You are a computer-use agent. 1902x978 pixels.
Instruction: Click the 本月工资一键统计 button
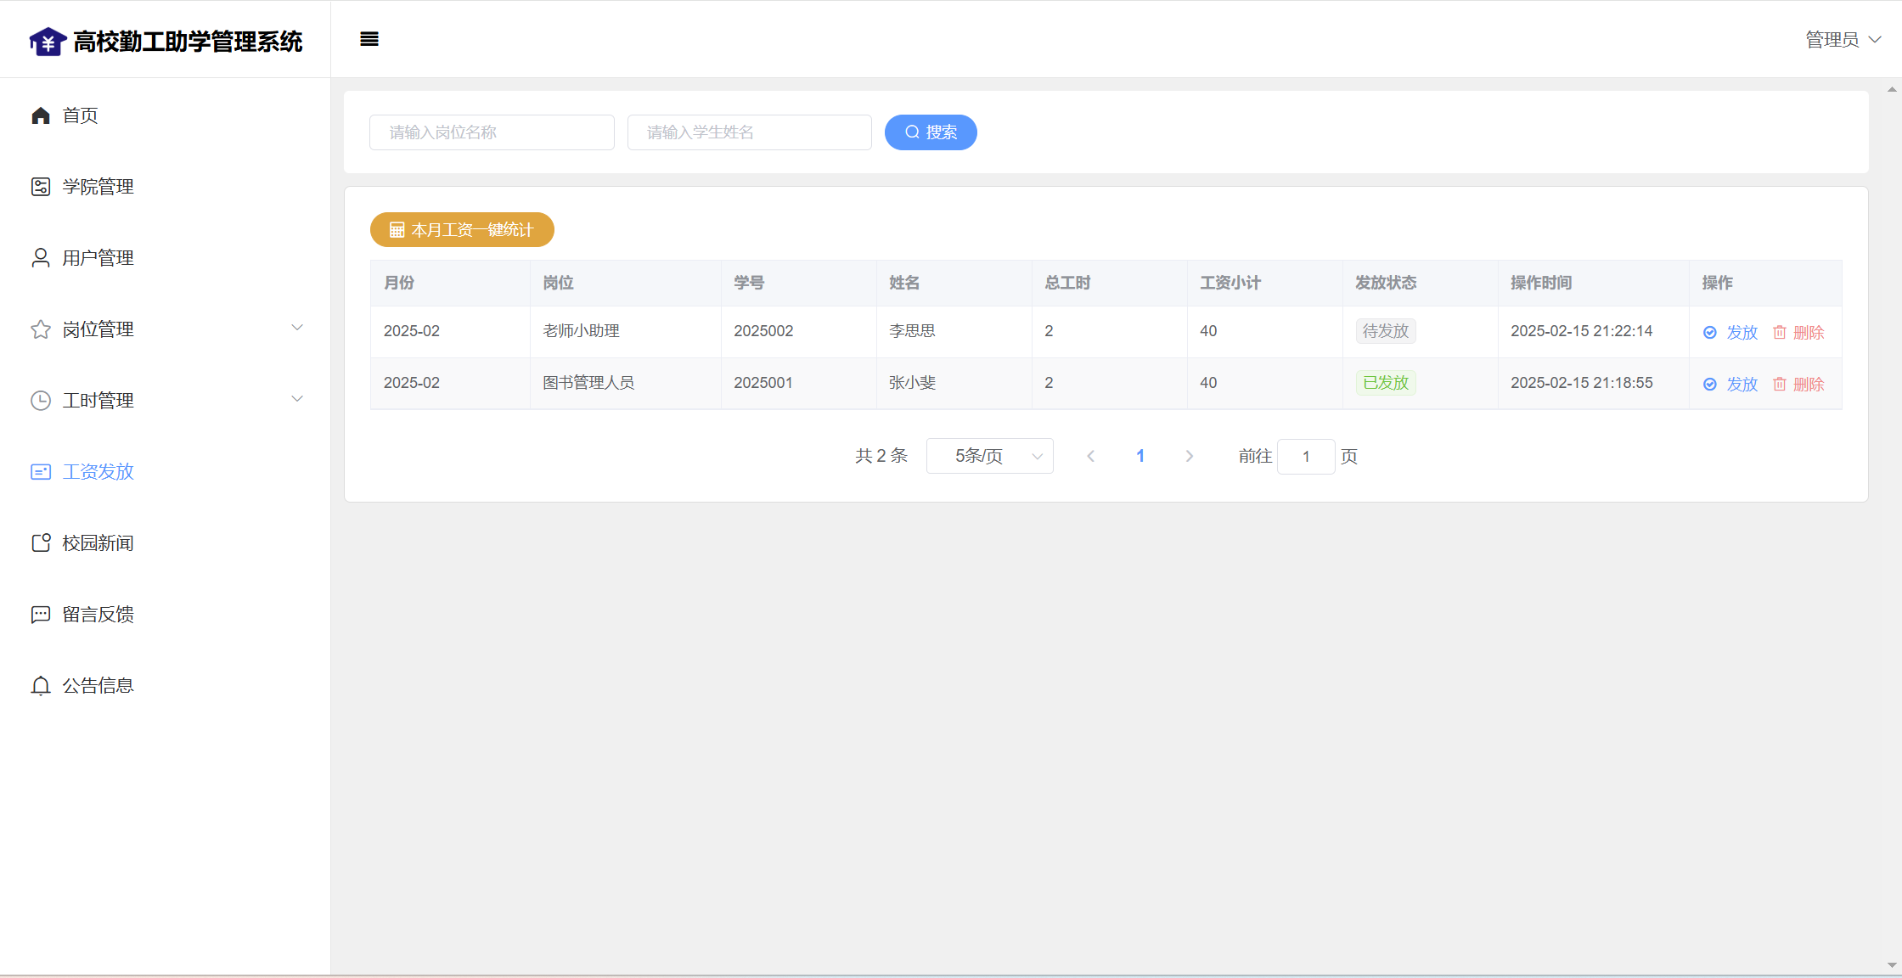[x=462, y=230]
